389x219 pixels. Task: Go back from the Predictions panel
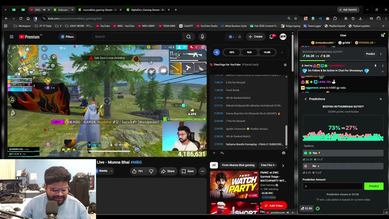coord(305,99)
